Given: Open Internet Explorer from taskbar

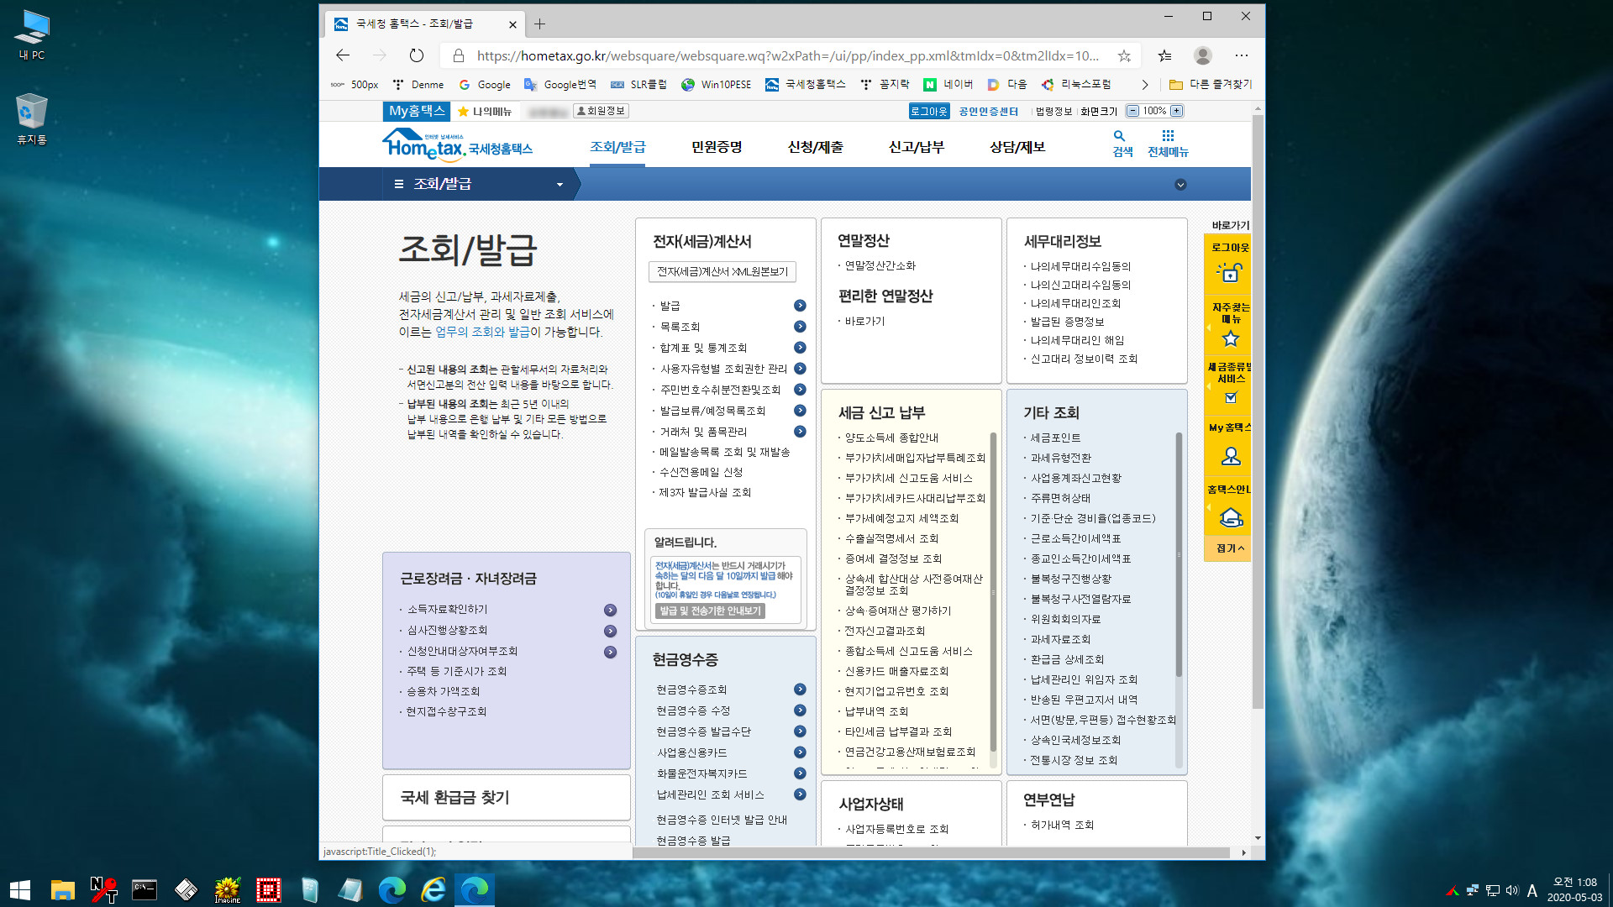Looking at the screenshot, I should pyautogui.click(x=433, y=889).
